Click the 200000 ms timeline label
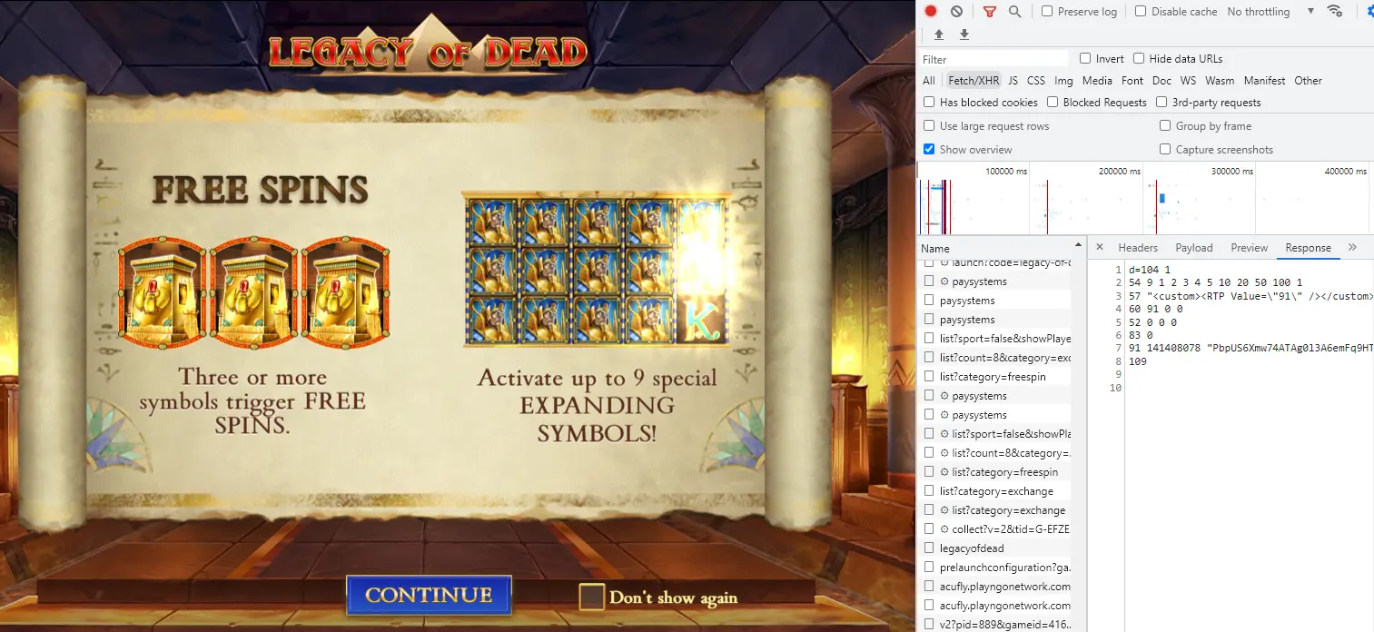The width and height of the screenshot is (1374, 632). 1120,171
